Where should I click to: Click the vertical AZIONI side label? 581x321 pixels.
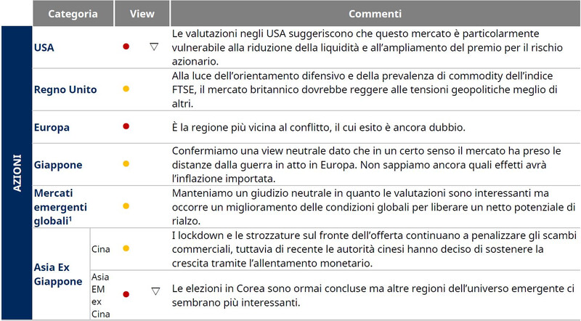[17, 173]
